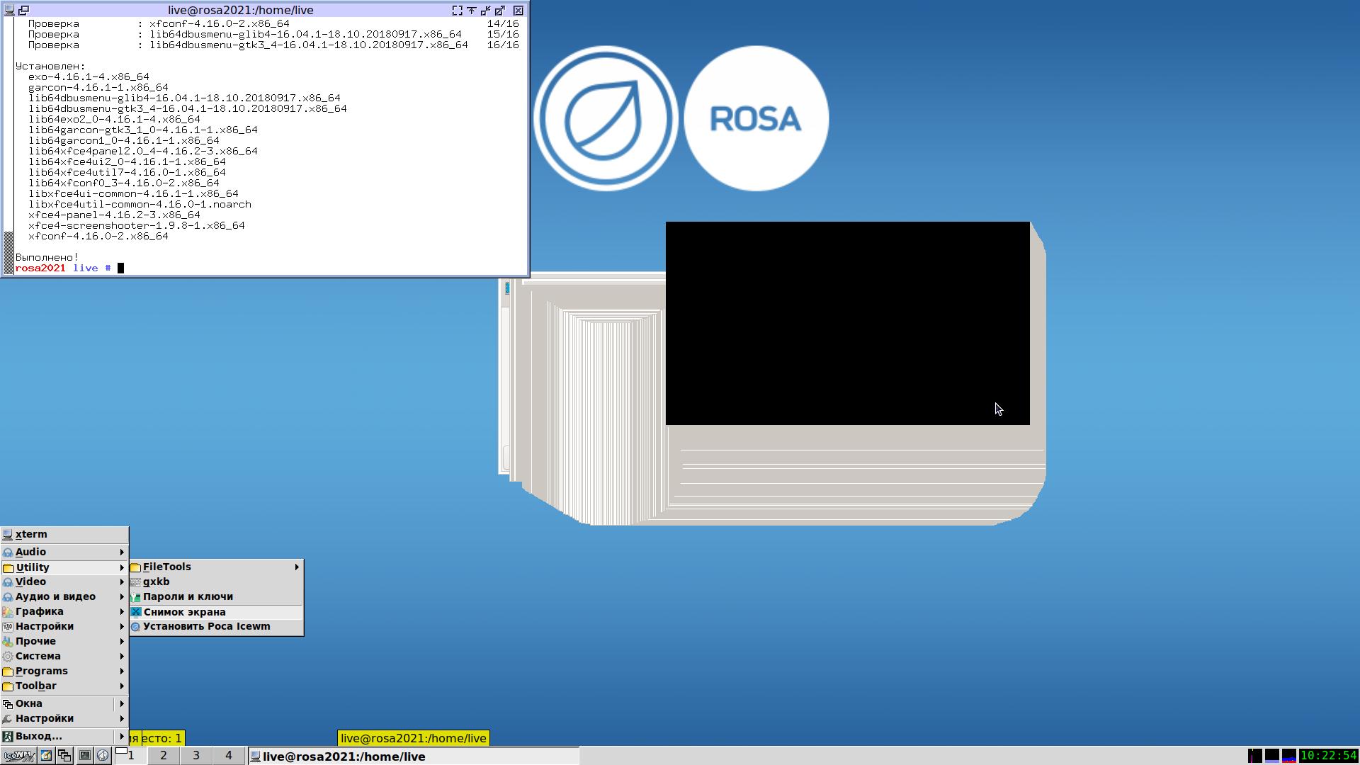Launch terminal from taskbar icon

(84, 756)
